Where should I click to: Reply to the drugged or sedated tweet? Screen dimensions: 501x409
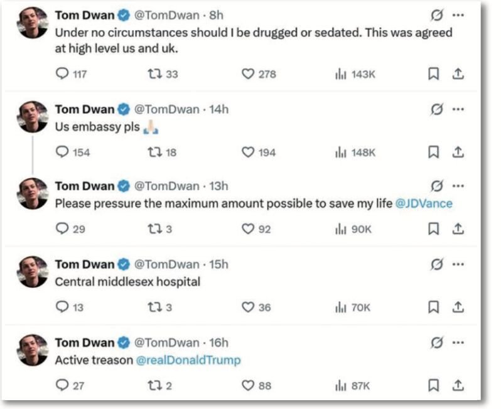click(x=62, y=74)
